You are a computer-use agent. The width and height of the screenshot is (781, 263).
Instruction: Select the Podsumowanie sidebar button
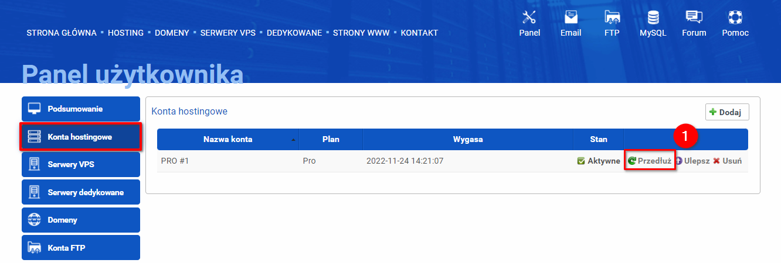81,109
